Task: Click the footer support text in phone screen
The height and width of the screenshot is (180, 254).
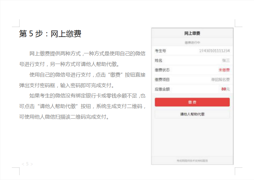Action: point(192,160)
